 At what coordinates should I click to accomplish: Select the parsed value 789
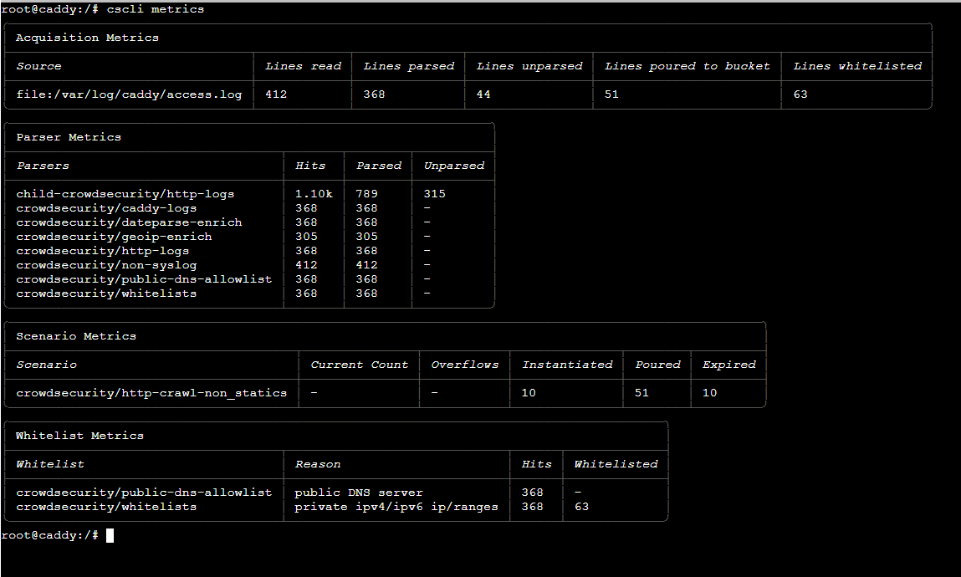(366, 193)
